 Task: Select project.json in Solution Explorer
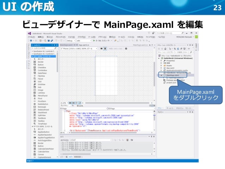point(171,83)
